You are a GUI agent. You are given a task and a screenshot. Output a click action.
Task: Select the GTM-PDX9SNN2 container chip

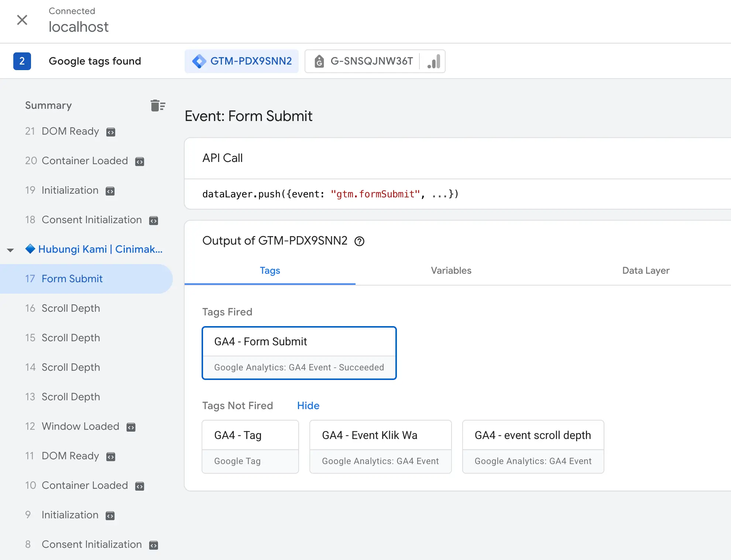pos(241,61)
